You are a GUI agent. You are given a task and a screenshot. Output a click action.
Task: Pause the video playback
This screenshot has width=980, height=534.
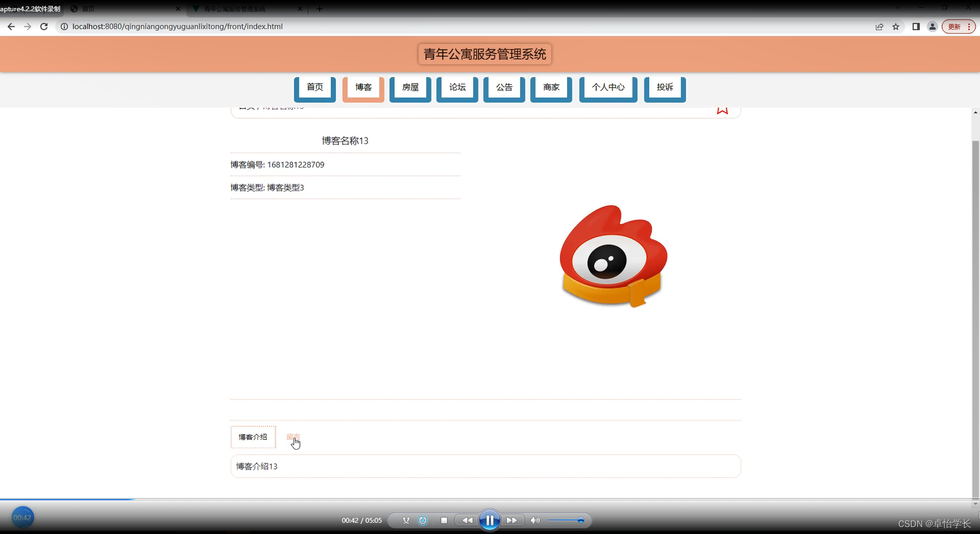tap(489, 520)
